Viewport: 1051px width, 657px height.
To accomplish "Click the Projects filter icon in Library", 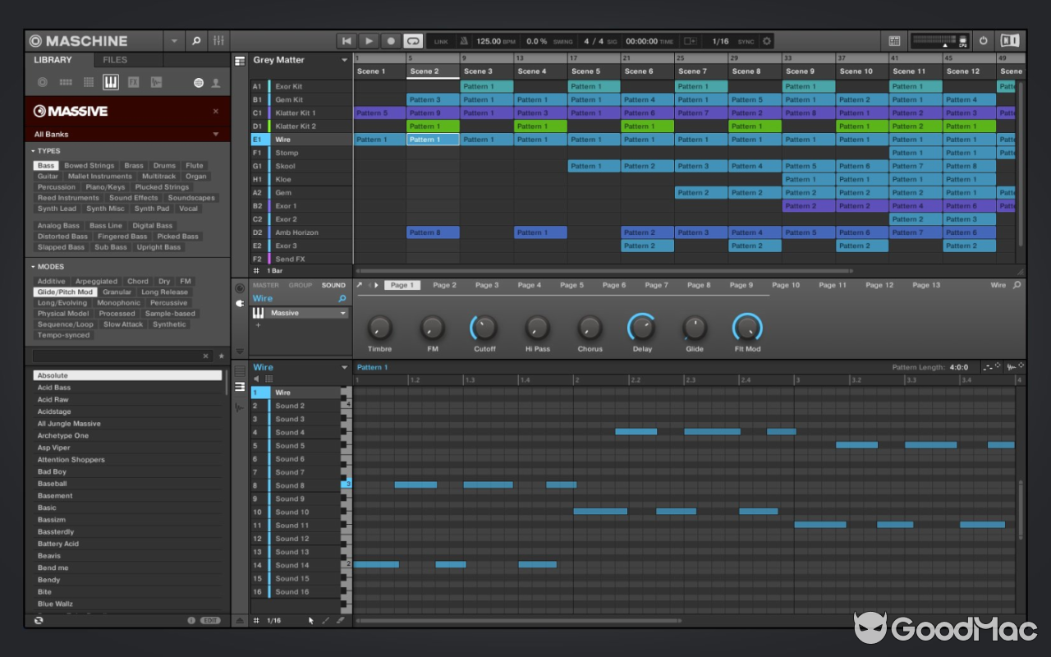I will click(42, 82).
